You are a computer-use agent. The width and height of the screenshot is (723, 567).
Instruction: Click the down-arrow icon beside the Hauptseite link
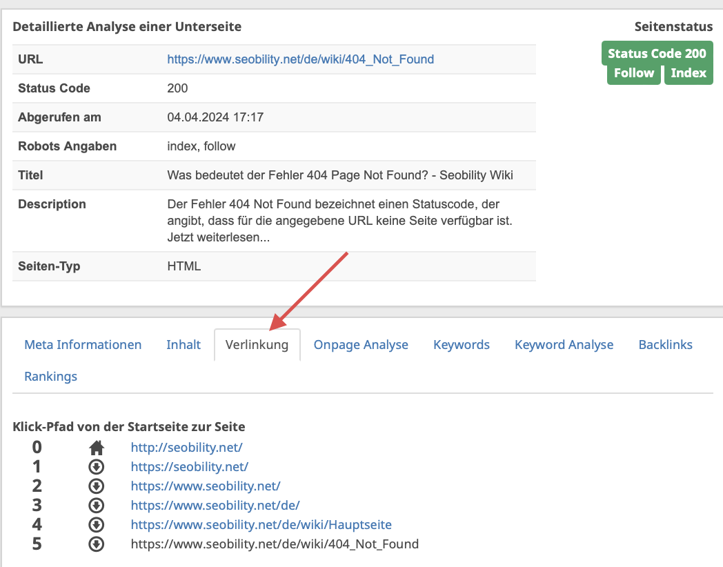click(97, 525)
